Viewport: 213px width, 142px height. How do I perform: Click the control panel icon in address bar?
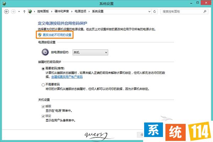click(x=30, y=11)
